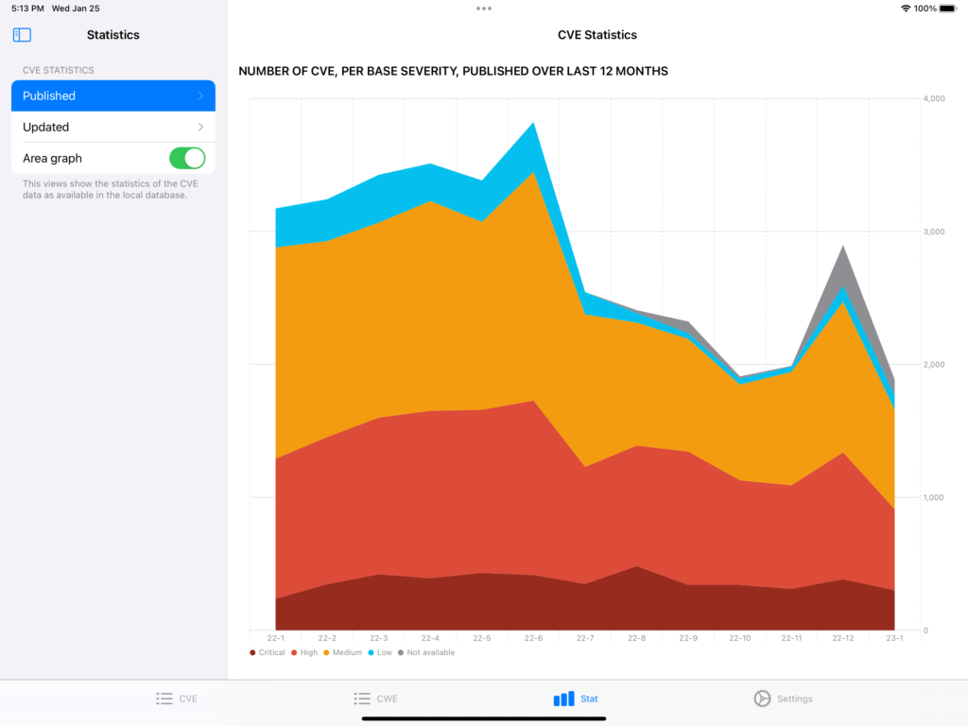The width and height of the screenshot is (968, 726).
Task: Select the Updated statistics item
Action: point(46,128)
